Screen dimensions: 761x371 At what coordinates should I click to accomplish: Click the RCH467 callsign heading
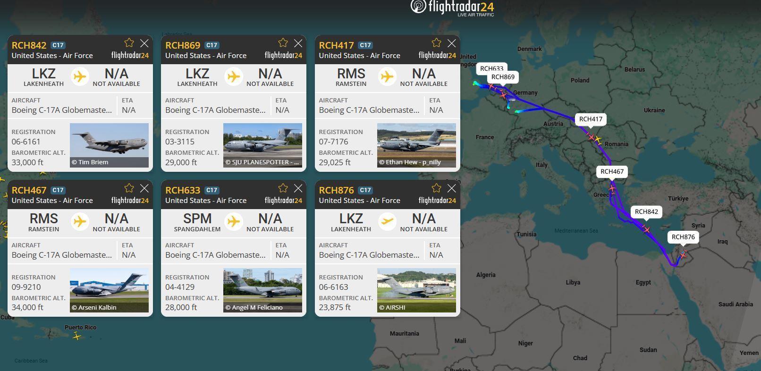point(29,190)
